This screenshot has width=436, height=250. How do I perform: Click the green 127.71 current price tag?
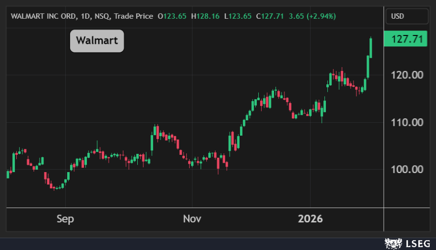[406, 39]
